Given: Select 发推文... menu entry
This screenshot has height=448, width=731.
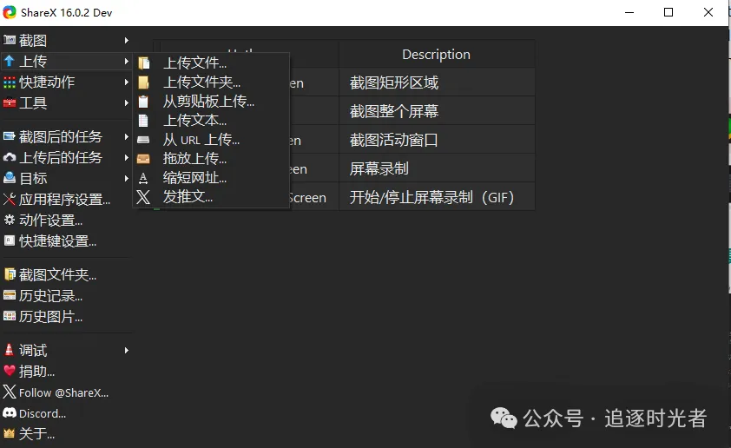Looking at the screenshot, I should point(212,197).
